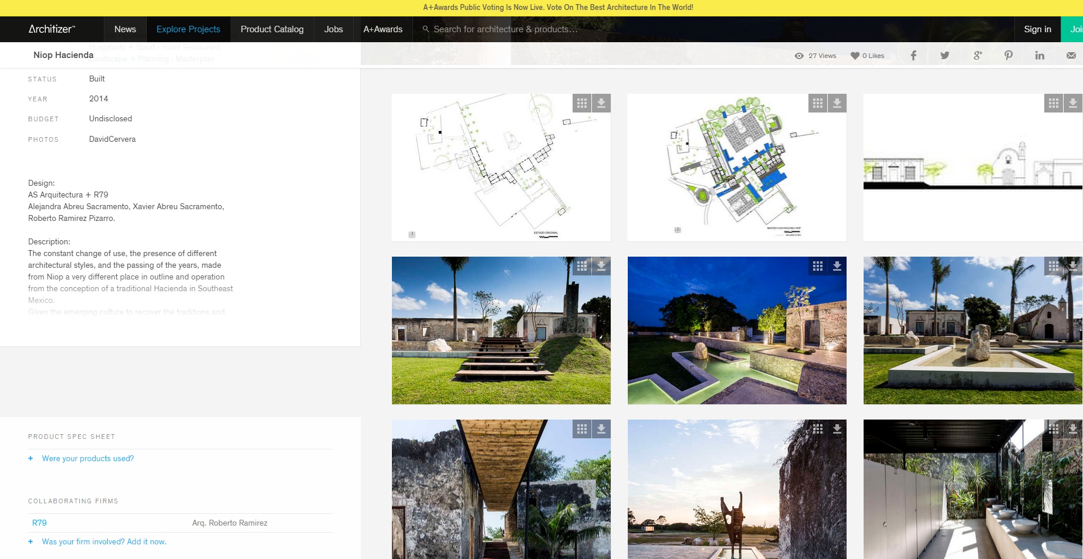
Task: Open Product Catalog menu
Action: point(272,29)
